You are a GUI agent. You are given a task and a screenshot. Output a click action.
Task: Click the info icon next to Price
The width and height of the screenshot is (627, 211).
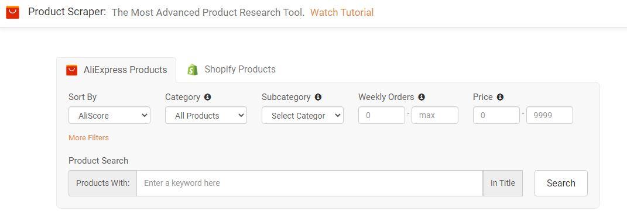[500, 97]
